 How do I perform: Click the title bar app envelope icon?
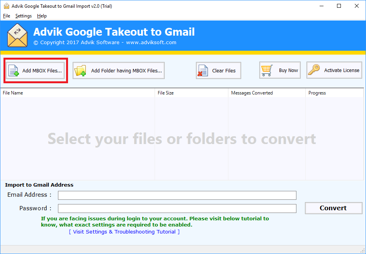(7, 6)
